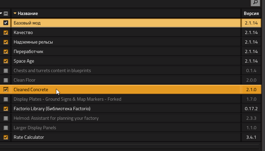Image resolution: width=265 pixels, height=151 pixels.
Task: Uncheck Надземные рельсы mod
Action: click(x=6, y=42)
